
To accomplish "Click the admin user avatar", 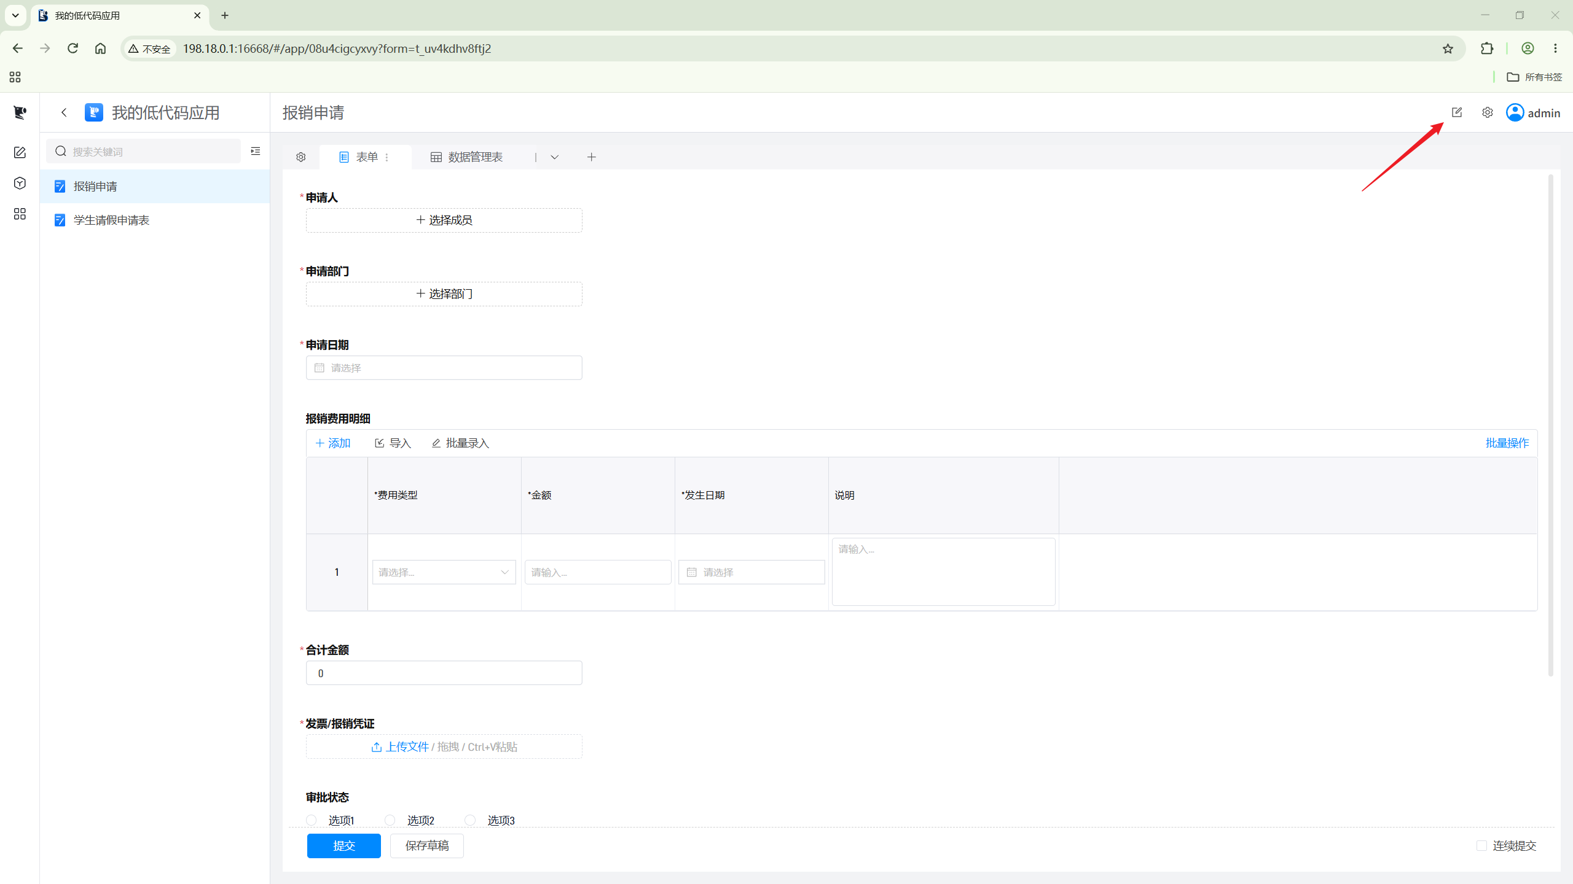I will click(1515, 112).
